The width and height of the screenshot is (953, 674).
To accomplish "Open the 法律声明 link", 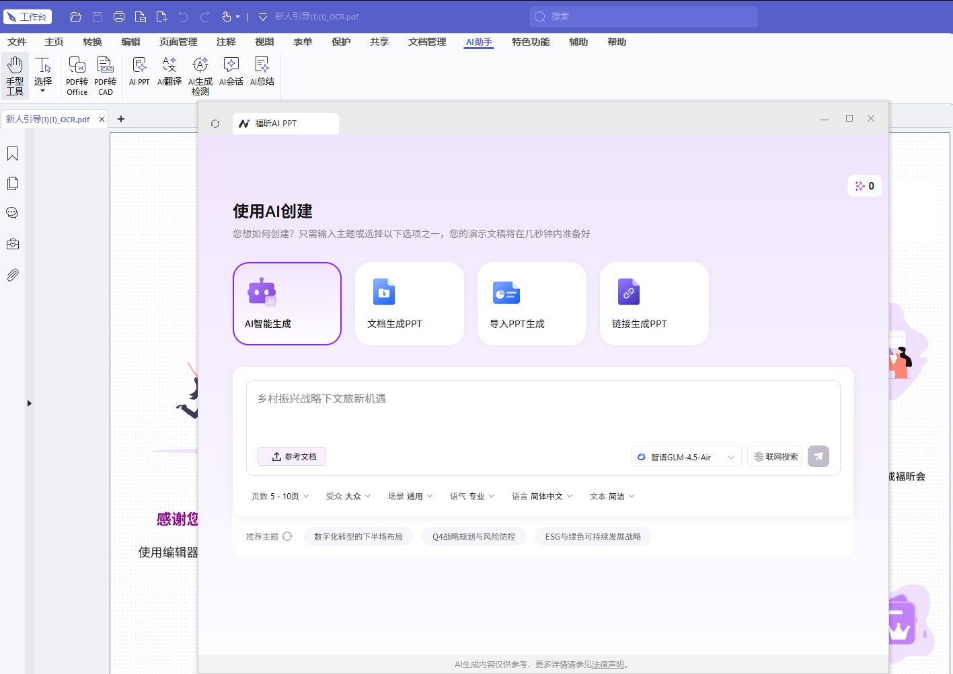I will 608,665.
